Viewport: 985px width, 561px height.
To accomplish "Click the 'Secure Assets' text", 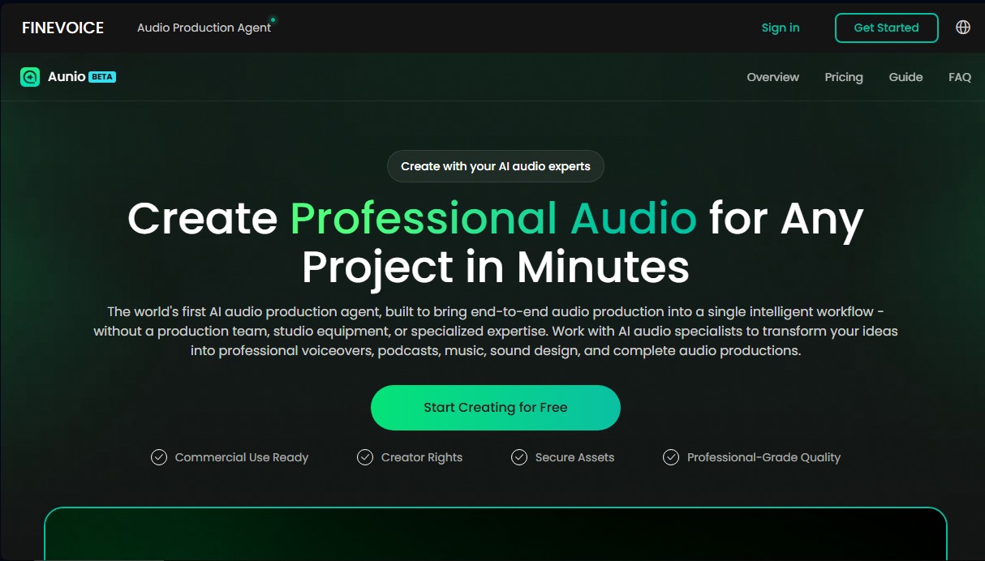I will tap(574, 457).
